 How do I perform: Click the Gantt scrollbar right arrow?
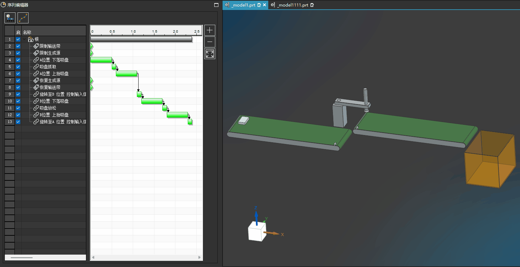(199, 257)
